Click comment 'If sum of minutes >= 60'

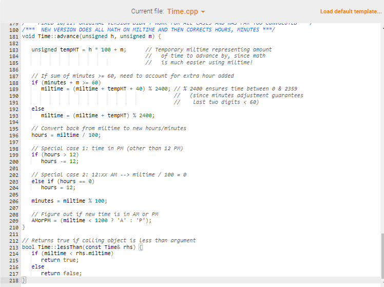(x=132, y=76)
